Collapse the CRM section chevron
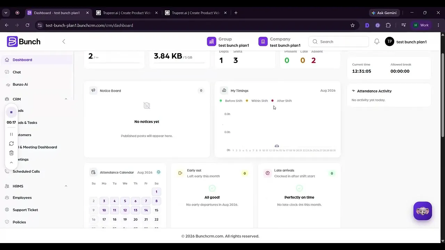 tap(66, 99)
